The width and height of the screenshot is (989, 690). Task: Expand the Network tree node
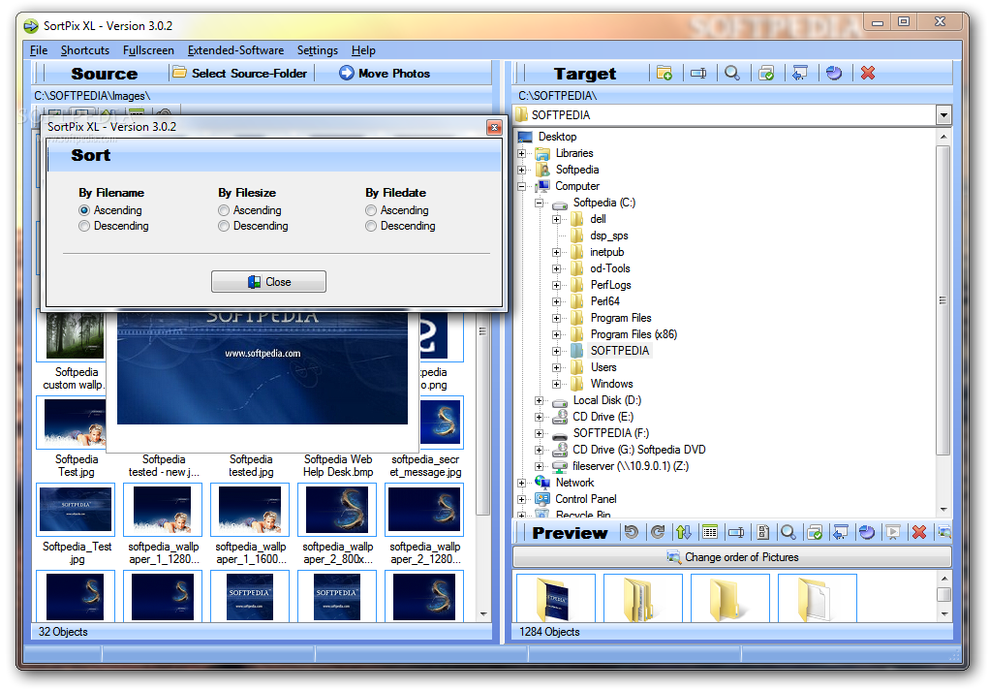pyautogui.click(x=521, y=483)
